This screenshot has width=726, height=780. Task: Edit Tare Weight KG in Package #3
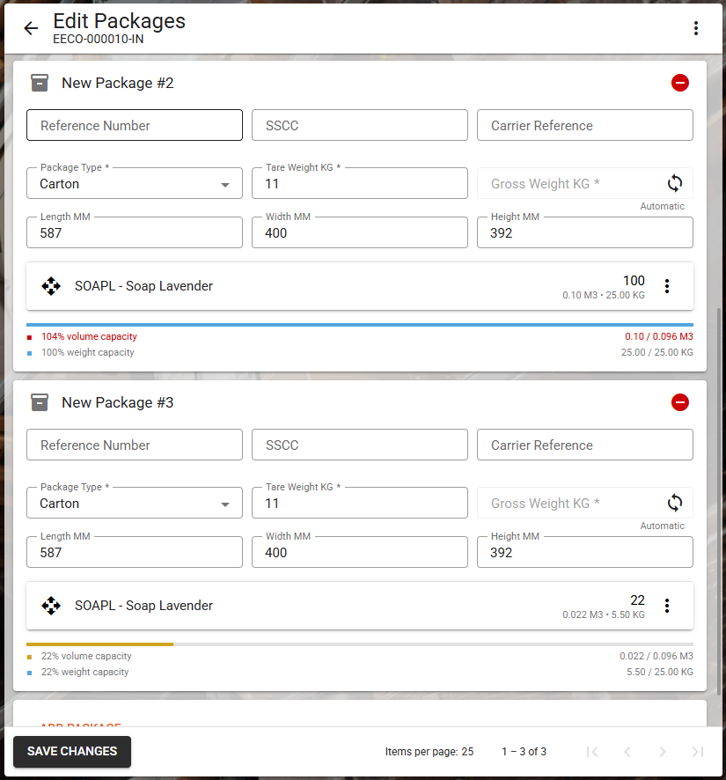click(x=360, y=503)
